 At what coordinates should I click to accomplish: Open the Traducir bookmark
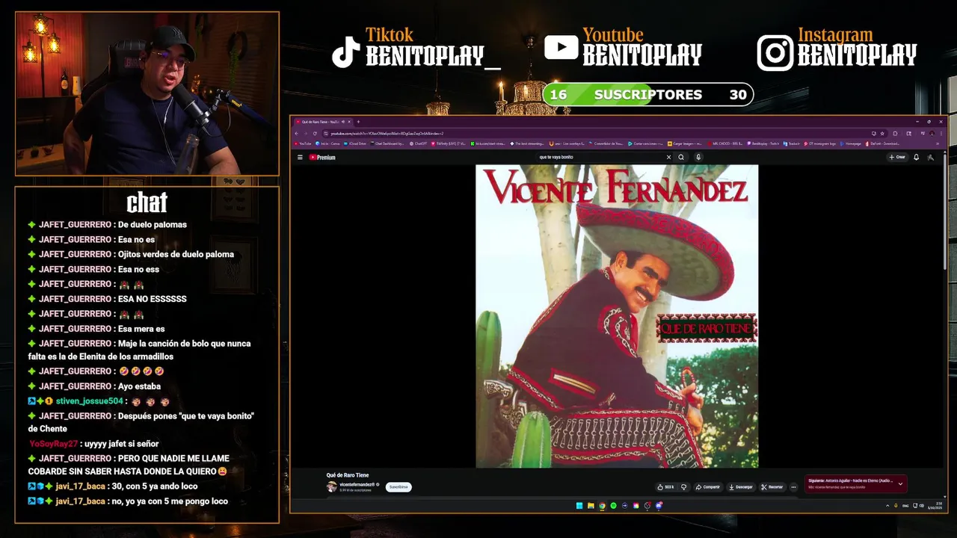click(x=791, y=143)
